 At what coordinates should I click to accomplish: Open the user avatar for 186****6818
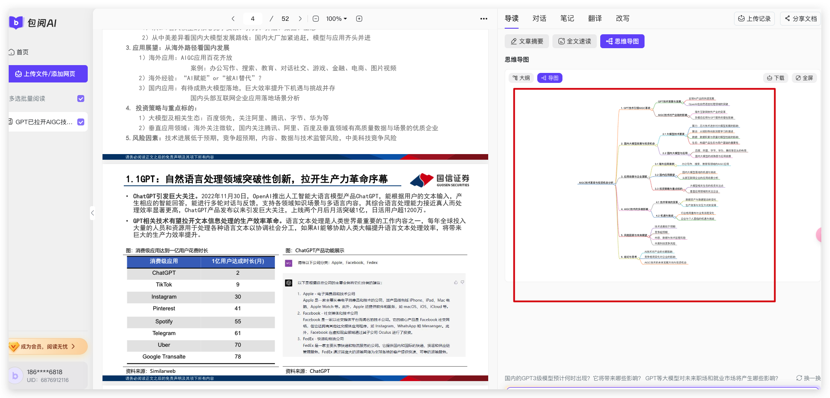[x=15, y=375]
